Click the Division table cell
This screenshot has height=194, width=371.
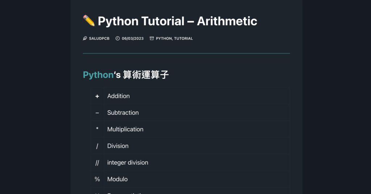118,146
